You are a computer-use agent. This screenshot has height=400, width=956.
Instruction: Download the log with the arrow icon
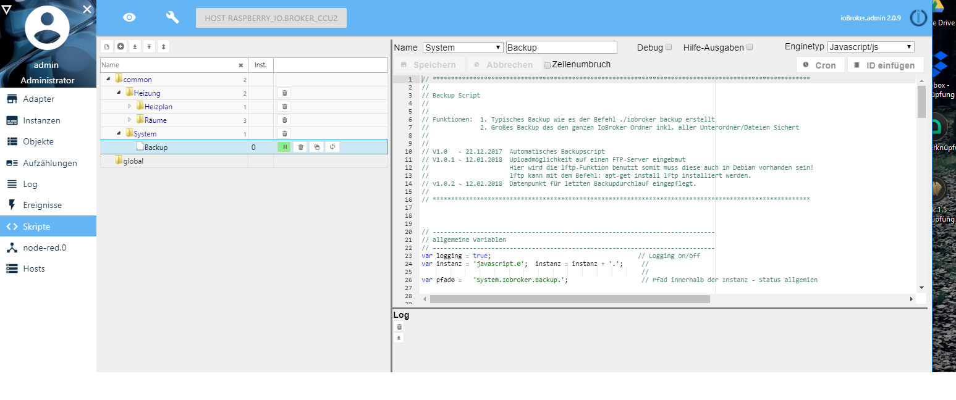pos(399,338)
